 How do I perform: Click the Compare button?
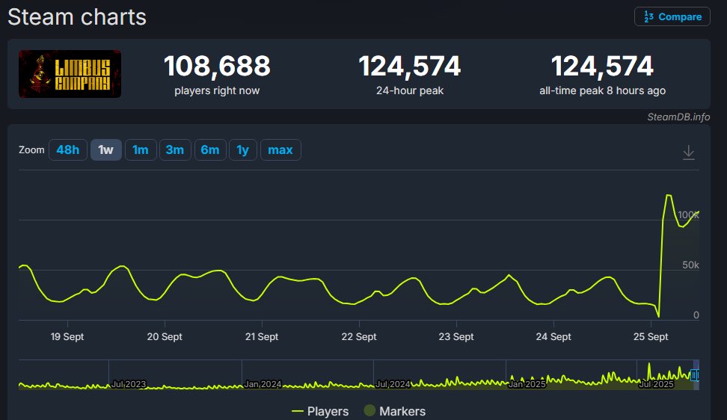672,16
